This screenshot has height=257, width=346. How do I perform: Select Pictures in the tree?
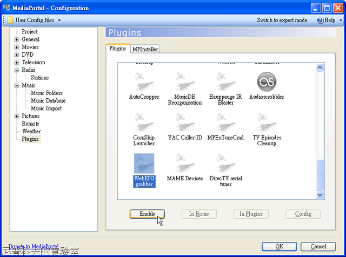click(31, 116)
